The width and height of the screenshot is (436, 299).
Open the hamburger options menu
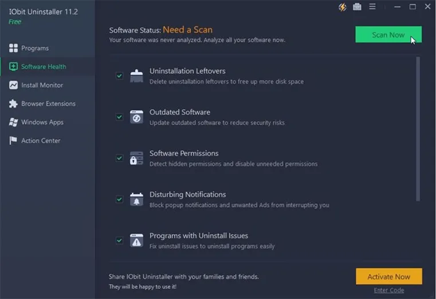(x=372, y=7)
